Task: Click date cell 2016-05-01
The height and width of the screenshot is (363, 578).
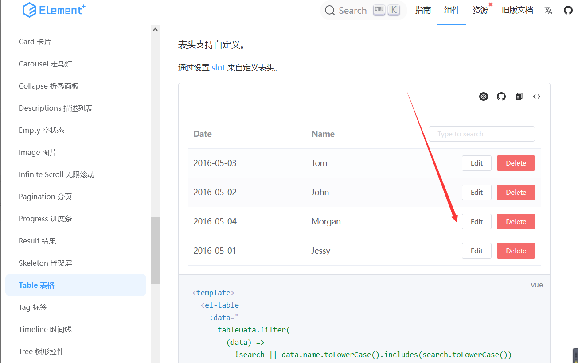Action: 215,251
